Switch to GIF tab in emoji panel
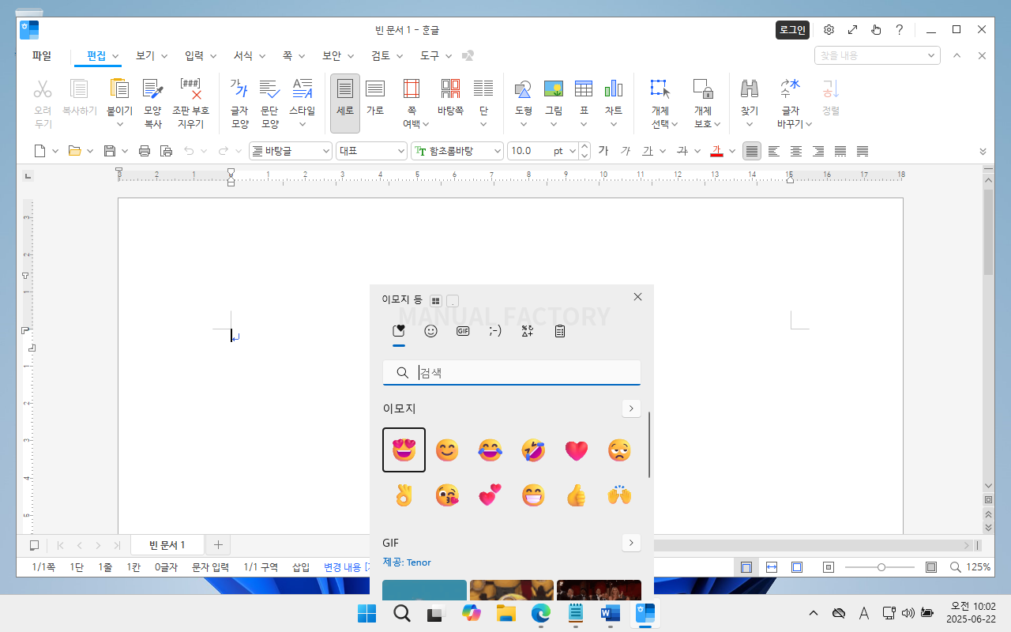Viewport: 1011px width, 632px height. point(463,331)
